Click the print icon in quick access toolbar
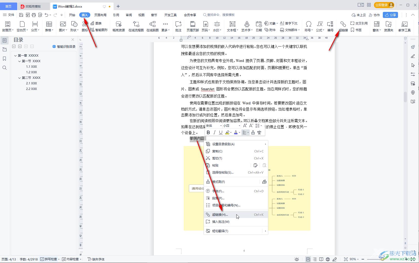The height and width of the screenshot is (263, 419). (34, 15)
